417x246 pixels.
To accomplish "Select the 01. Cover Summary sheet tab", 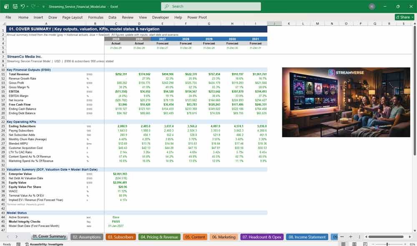I will coord(49,236).
